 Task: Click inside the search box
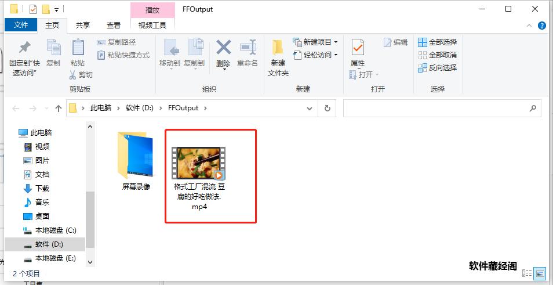(x=442, y=109)
